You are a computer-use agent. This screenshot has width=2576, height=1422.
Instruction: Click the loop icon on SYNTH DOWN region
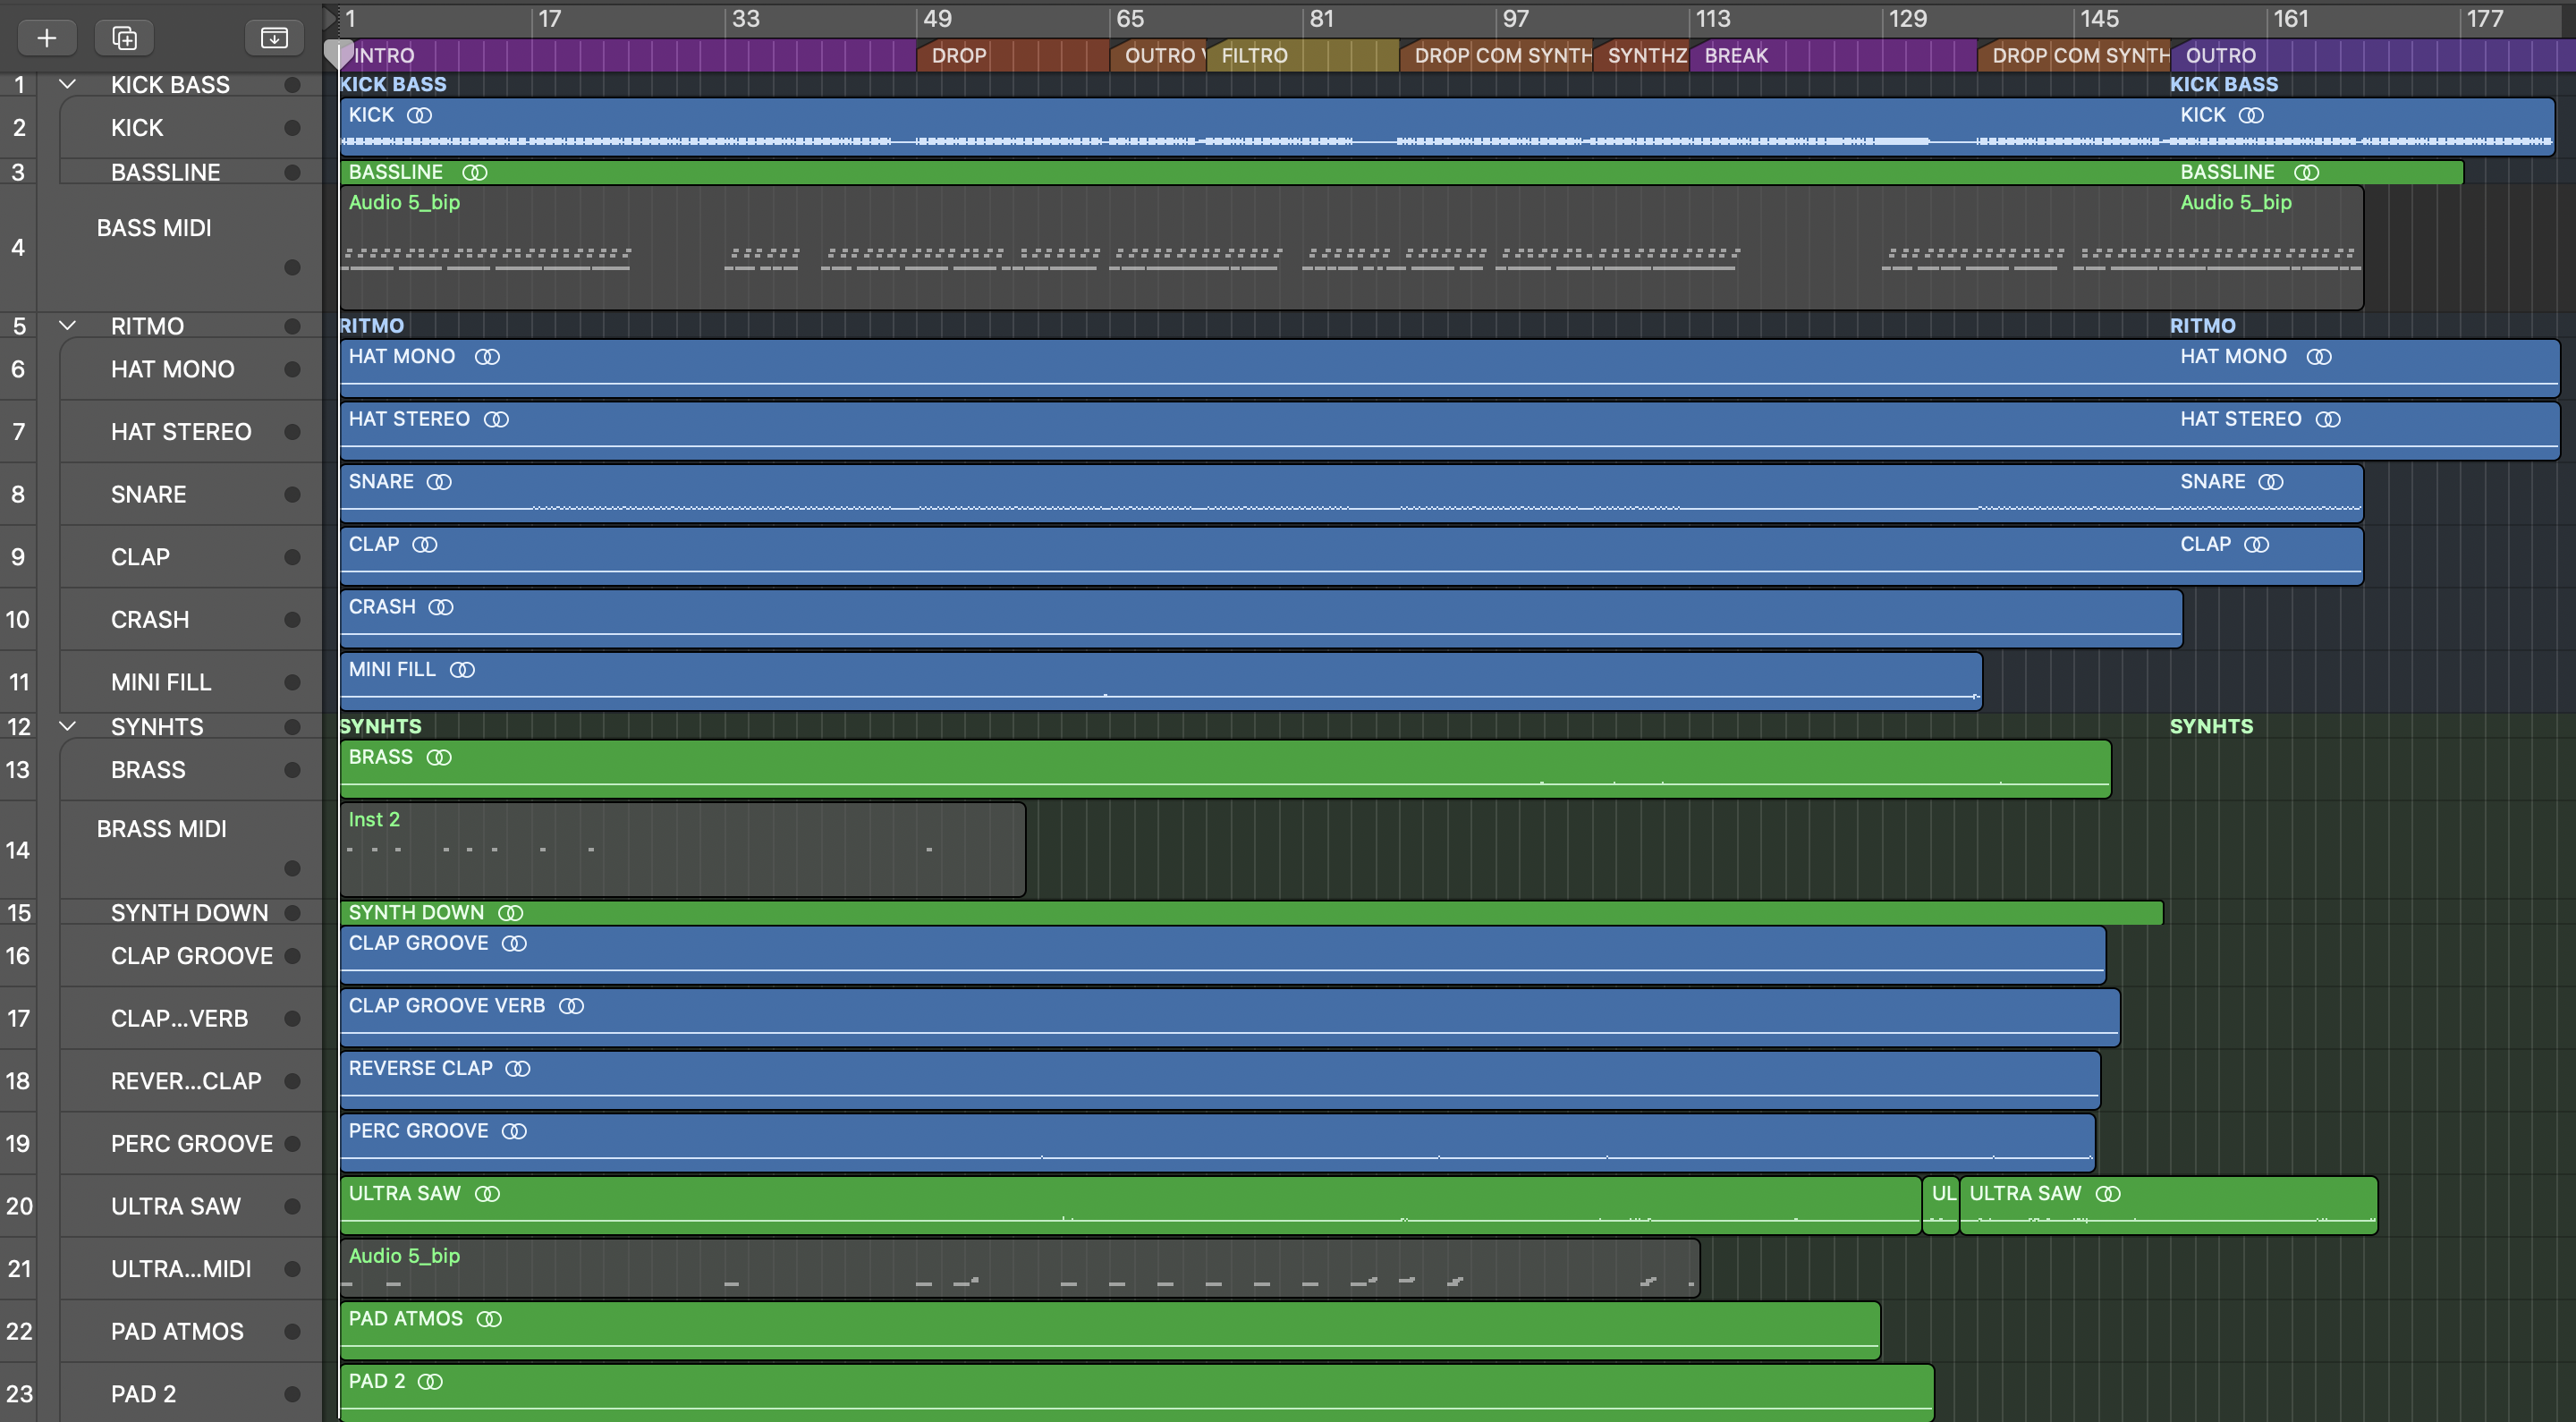pos(511,913)
